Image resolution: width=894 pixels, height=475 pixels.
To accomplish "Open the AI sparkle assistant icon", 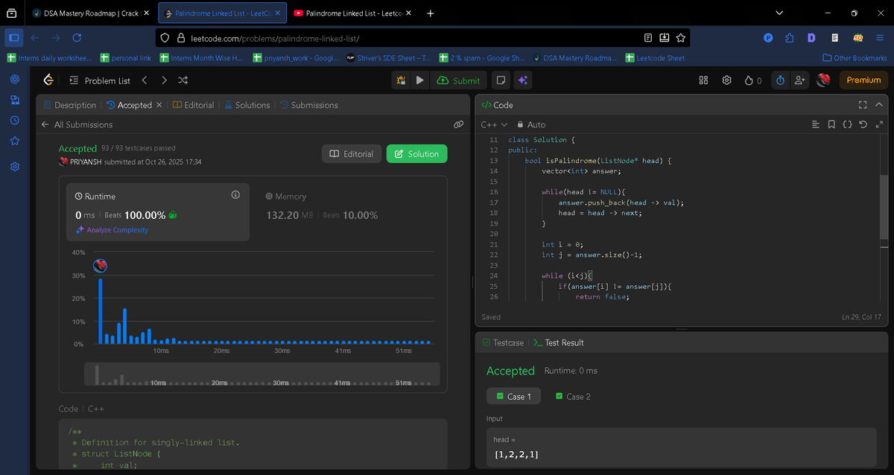I will [x=523, y=80].
